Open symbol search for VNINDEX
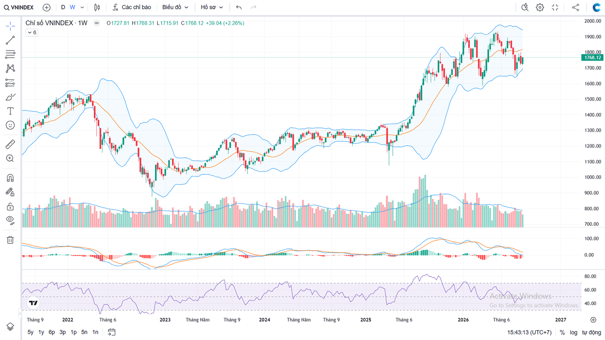This screenshot has width=605, height=340. (x=19, y=8)
